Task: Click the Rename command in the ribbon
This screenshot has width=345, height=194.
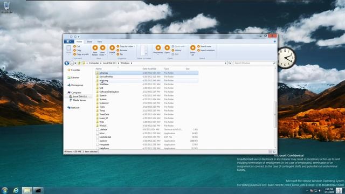Action: click(x=122, y=50)
